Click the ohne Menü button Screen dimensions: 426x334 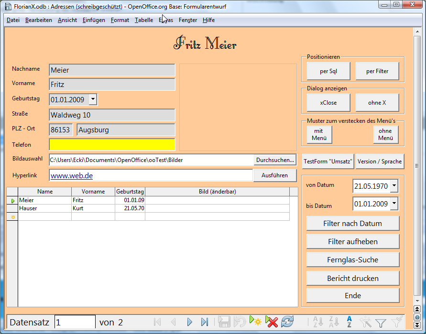coord(385,134)
